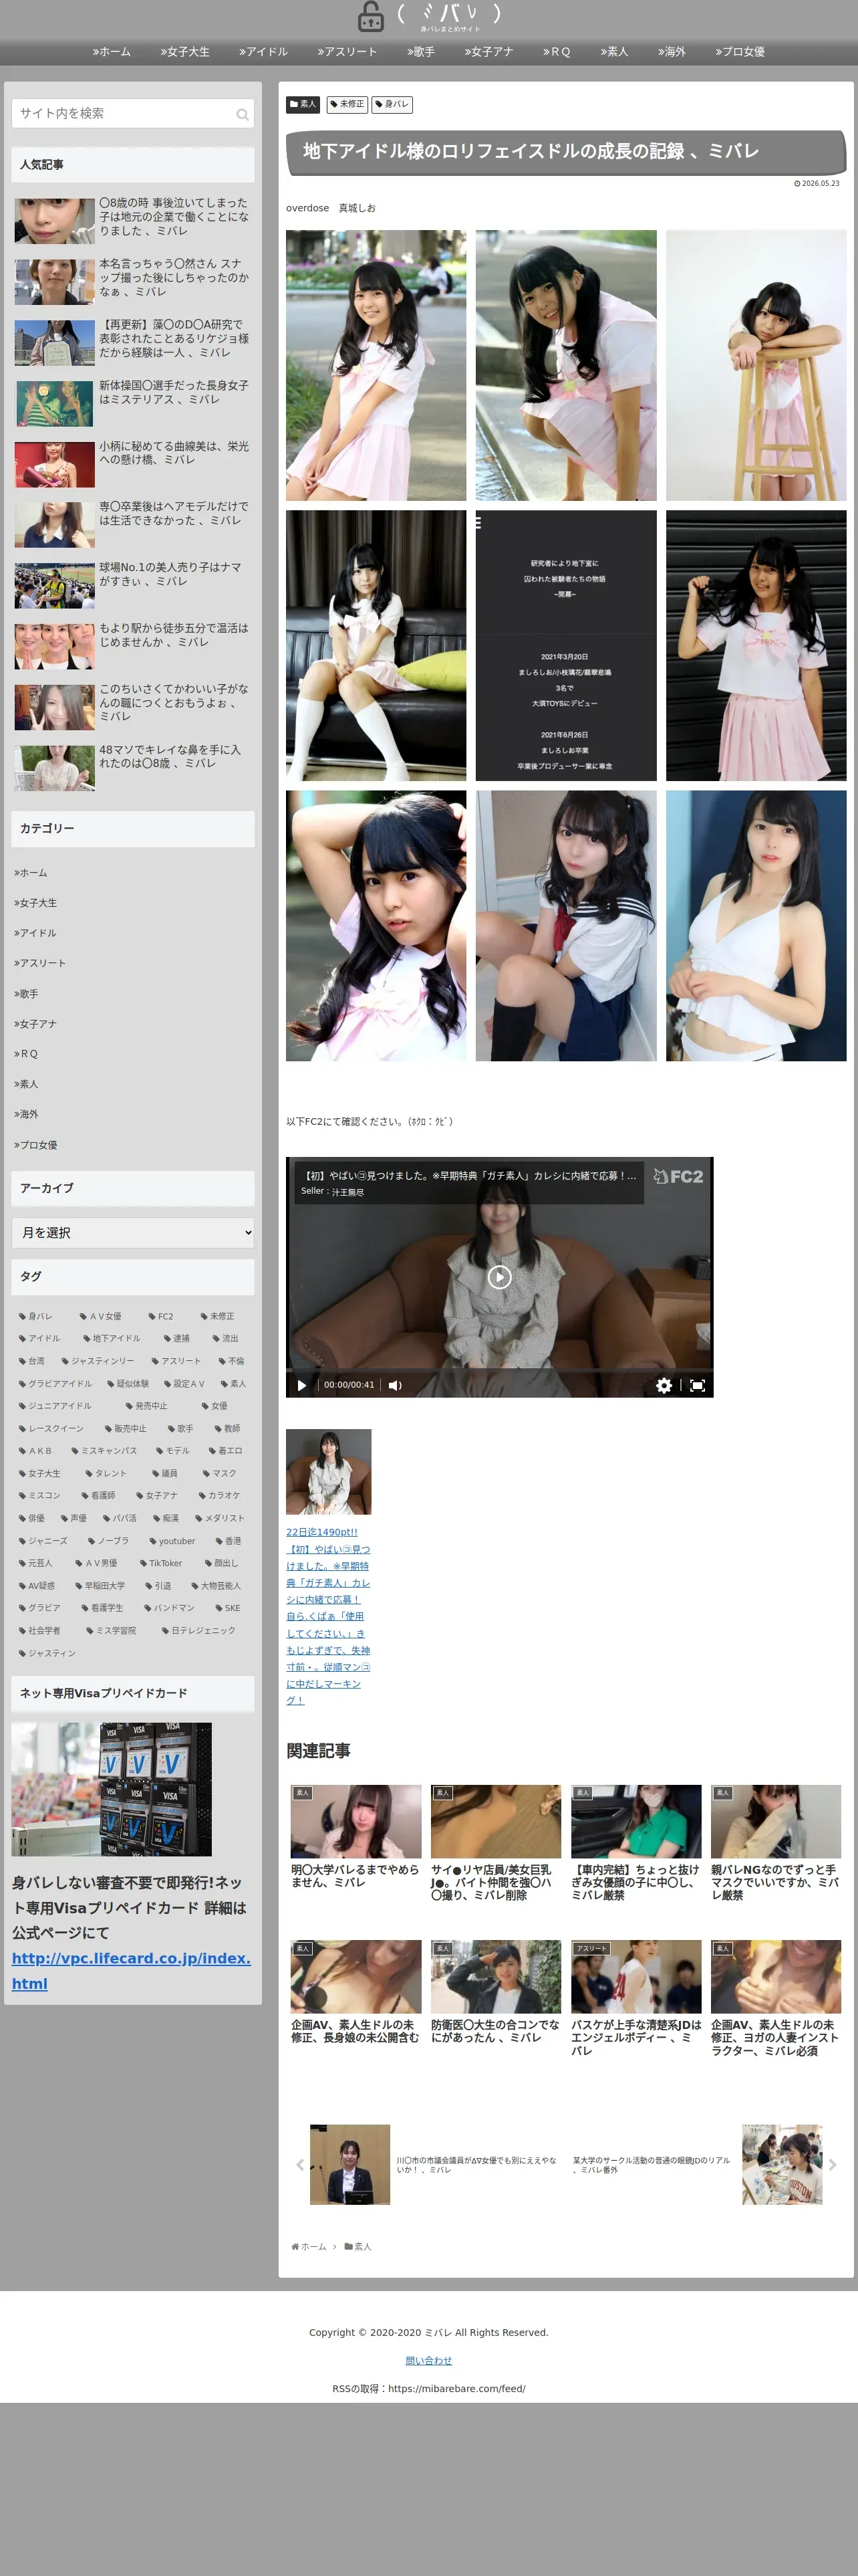The image size is (858, 2576).
Task: Open アイドル in the top navigation bar
Action: click(x=264, y=52)
